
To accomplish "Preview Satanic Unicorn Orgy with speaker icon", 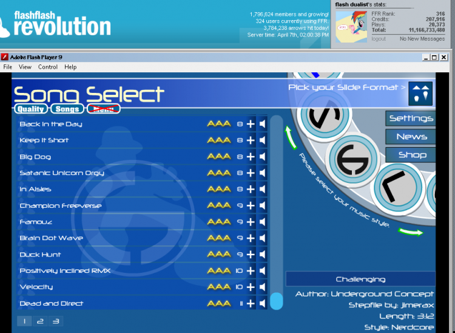I will click(x=262, y=173).
